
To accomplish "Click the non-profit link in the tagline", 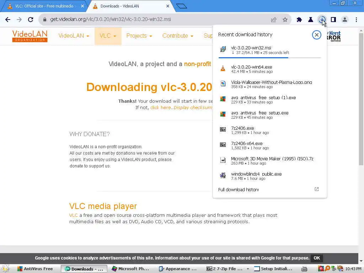I will pyautogui.click(x=197, y=64).
